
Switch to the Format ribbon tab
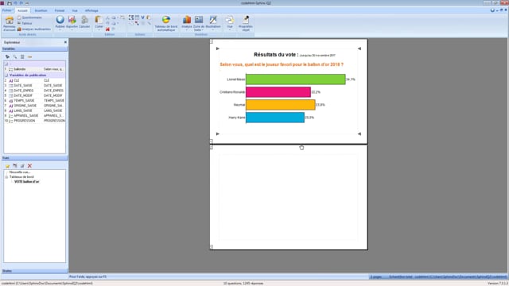pos(60,10)
